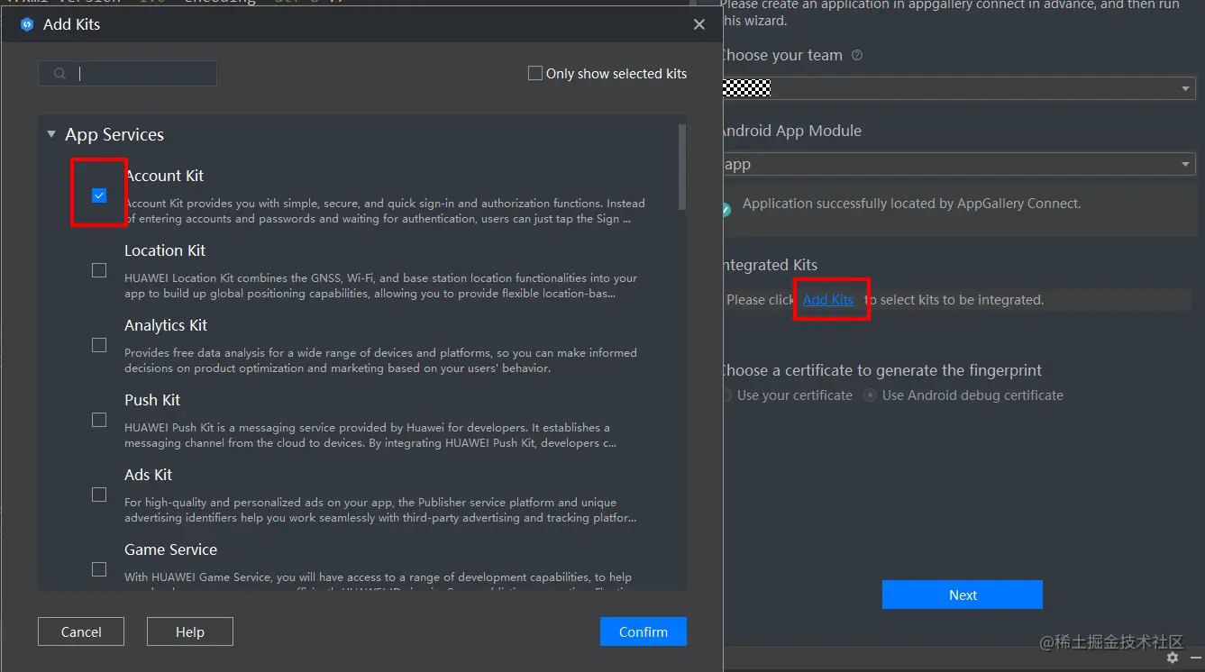Open the Android App Module dropdown

(x=959, y=164)
